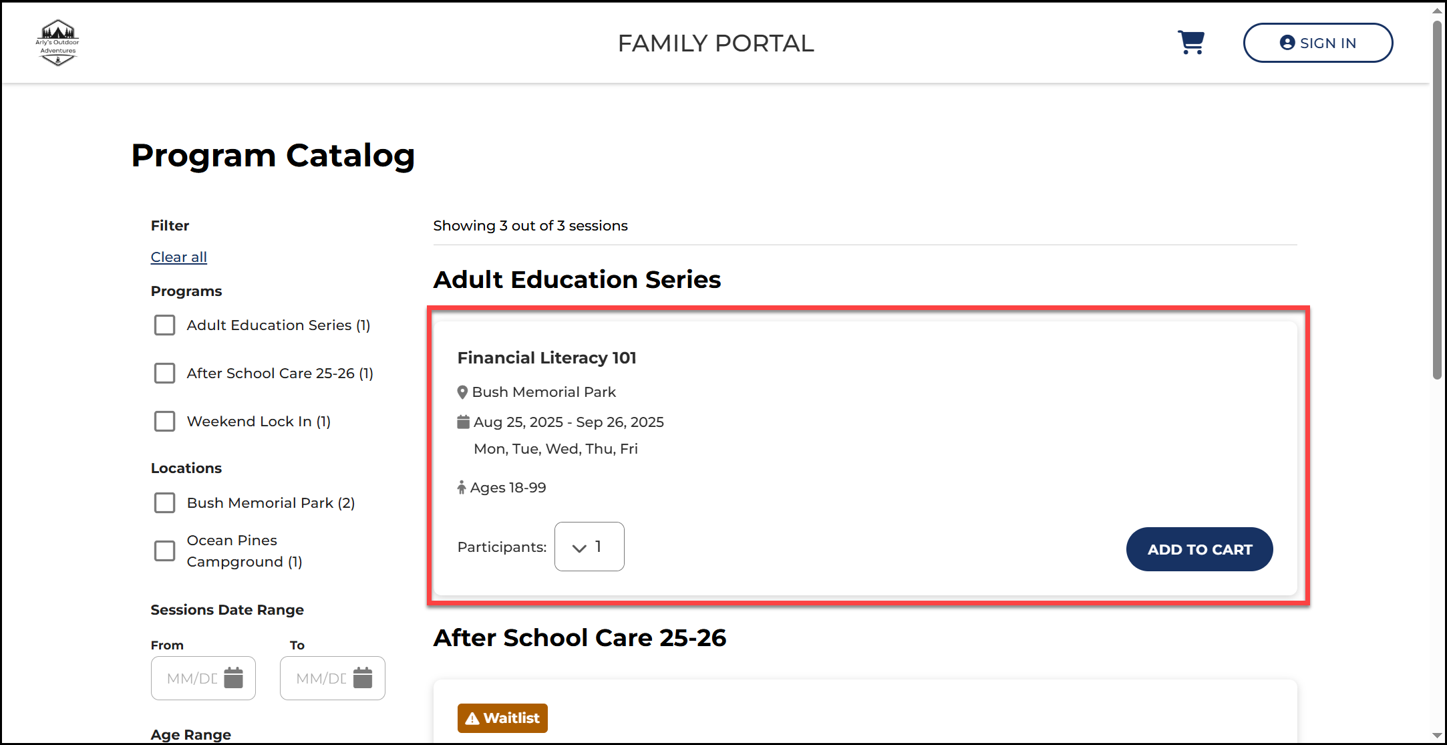
Task: Select the Bush Memorial Park location checkbox
Action: (164, 503)
